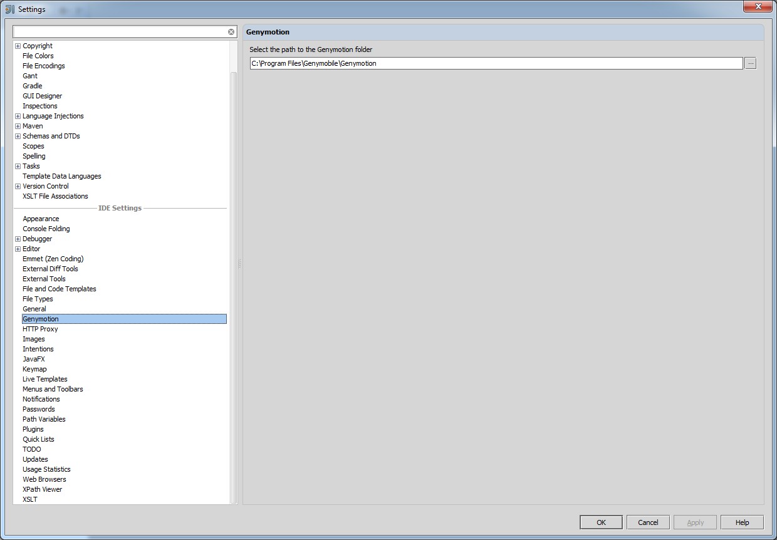Open External Diff Tools settings
The width and height of the screenshot is (777, 540).
[51, 269]
